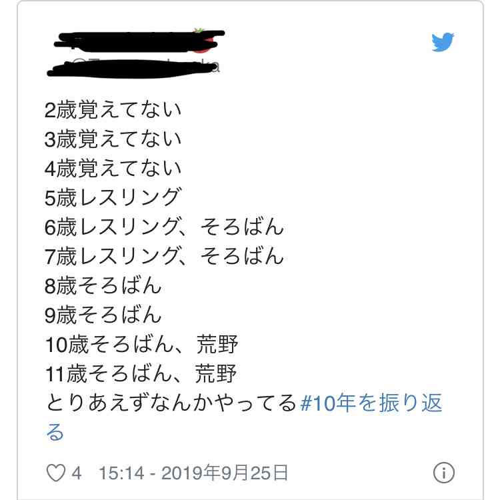Screen dimensions: 500x500
Task: Click the line 10歳そろばん、荒野
Action: click(141, 345)
